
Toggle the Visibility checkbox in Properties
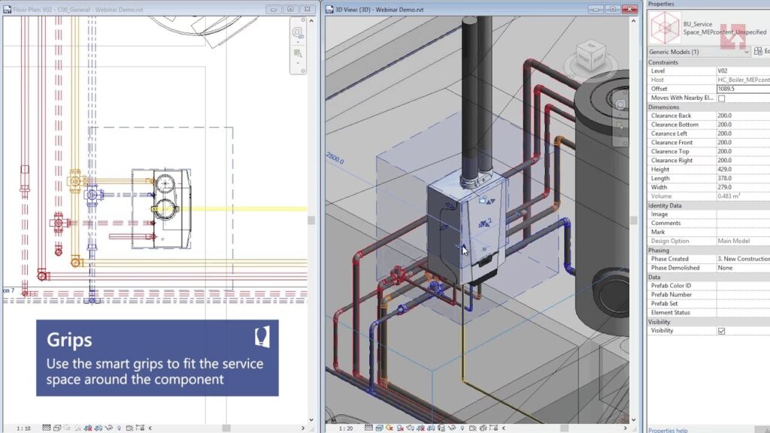click(x=722, y=331)
